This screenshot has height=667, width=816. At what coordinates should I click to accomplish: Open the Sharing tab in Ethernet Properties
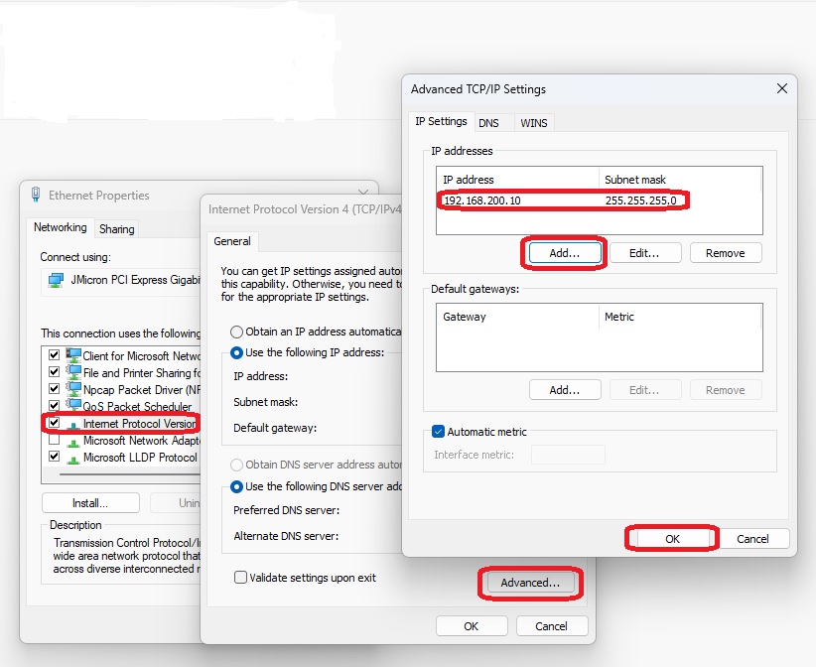[116, 229]
